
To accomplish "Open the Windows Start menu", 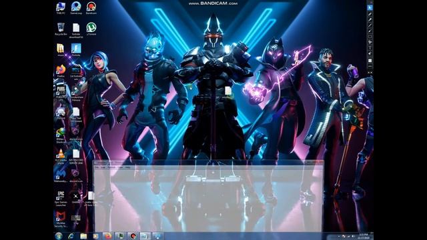I will (x=59, y=236).
